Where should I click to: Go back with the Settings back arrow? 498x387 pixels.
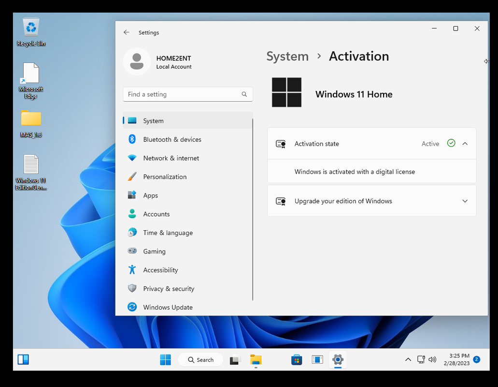[127, 32]
